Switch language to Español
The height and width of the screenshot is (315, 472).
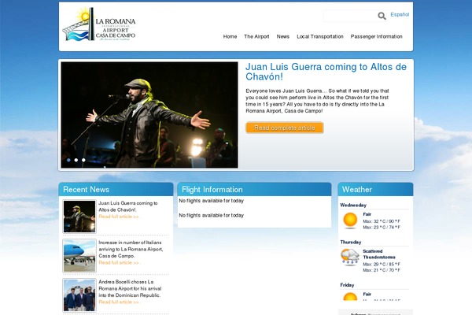click(400, 14)
